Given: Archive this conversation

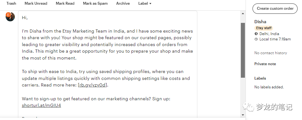Looking at the screenshot, I should [x=123, y=3].
